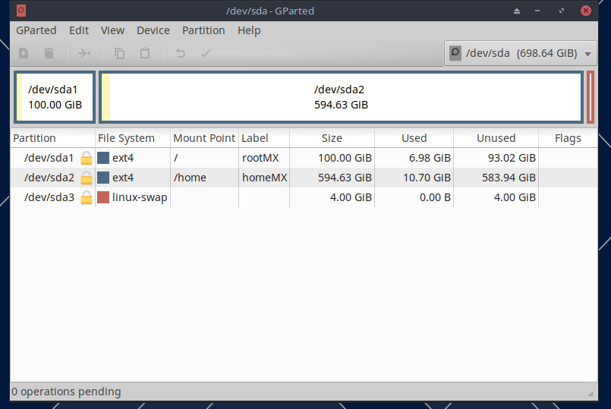Click the Delete partition trash icon
Image resolution: width=611 pixels, height=409 pixels.
(x=49, y=53)
